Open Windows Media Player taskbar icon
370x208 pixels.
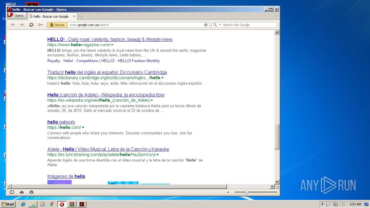pyautogui.click(x=42, y=204)
